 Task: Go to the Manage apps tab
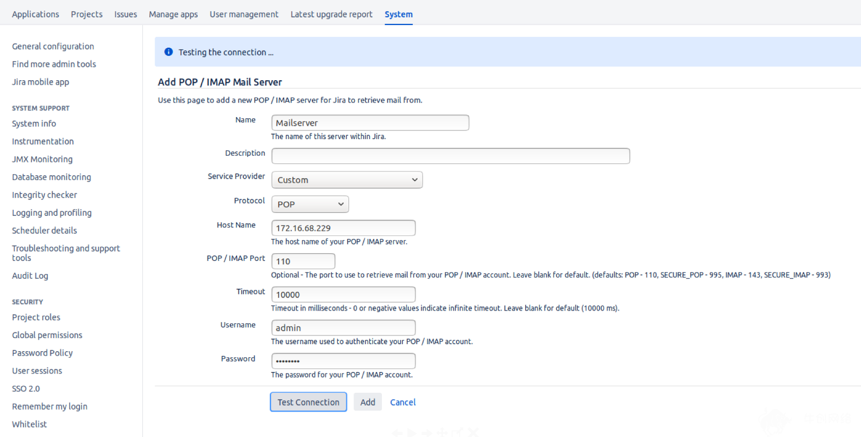[x=173, y=14]
